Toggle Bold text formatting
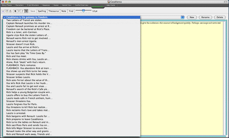This screenshot has width=229, height=138. (x=15, y=11)
